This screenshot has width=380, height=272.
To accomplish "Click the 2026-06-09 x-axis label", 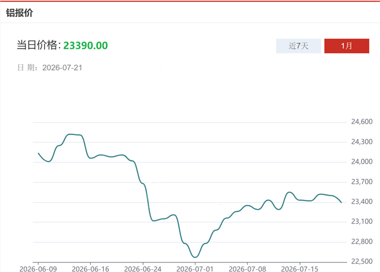I will [38, 269].
